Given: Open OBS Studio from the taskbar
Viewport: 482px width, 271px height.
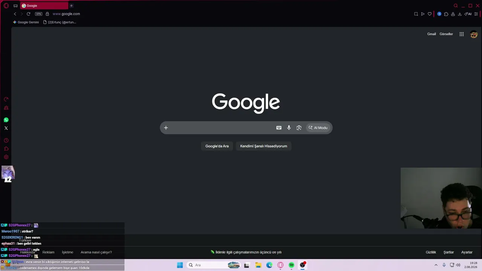Looking at the screenshot, I should [303, 265].
